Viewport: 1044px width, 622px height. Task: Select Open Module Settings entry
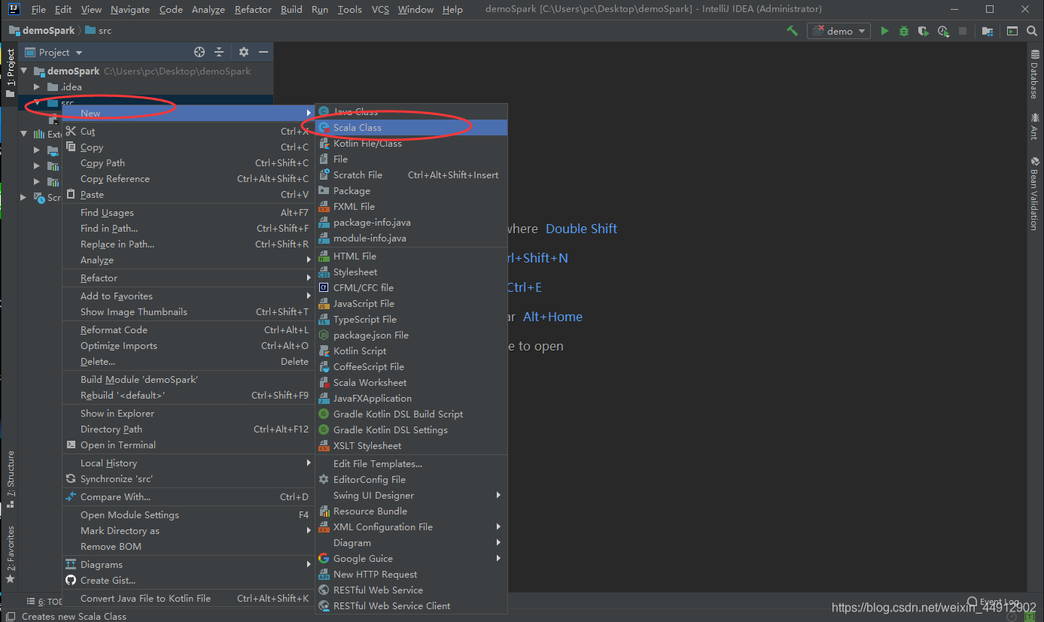pyautogui.click(x=187, y=514)
